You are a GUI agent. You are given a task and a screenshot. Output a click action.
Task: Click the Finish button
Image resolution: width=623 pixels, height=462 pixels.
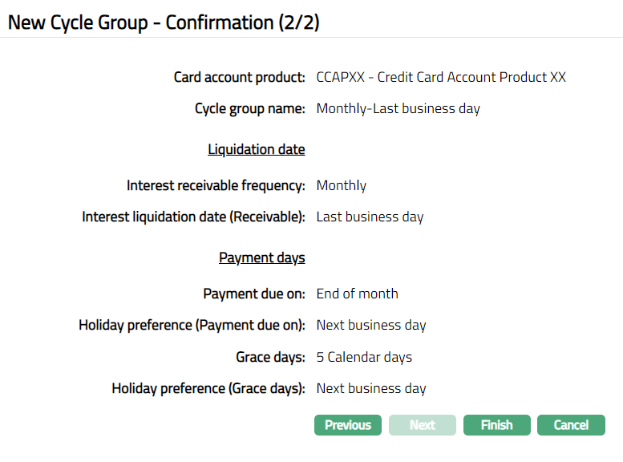tap(496, 425)
